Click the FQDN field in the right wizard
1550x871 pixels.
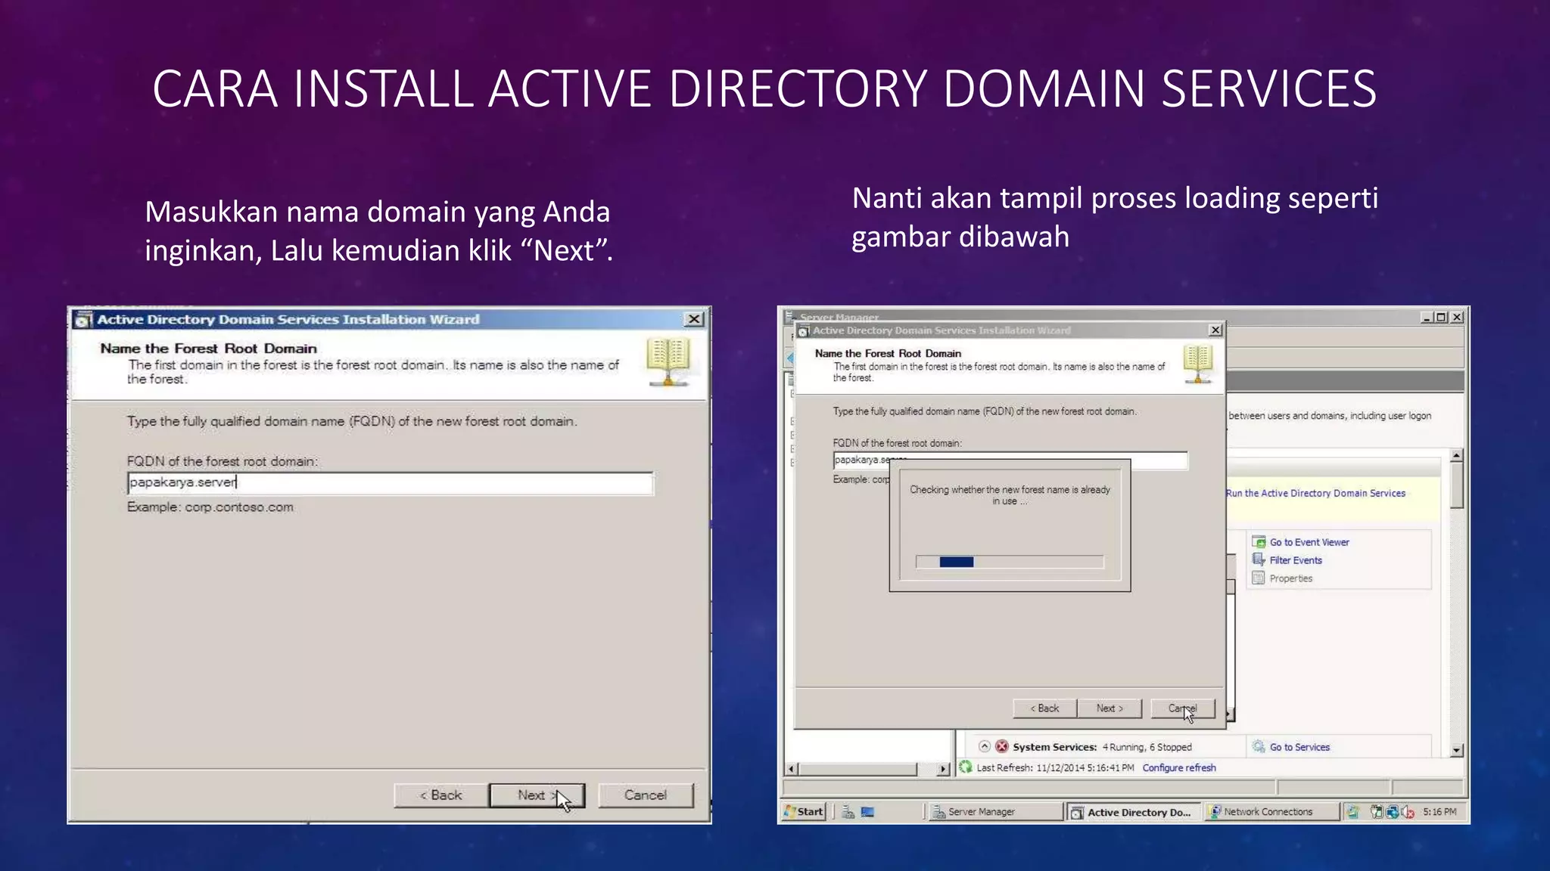[x=1010, y=460]
